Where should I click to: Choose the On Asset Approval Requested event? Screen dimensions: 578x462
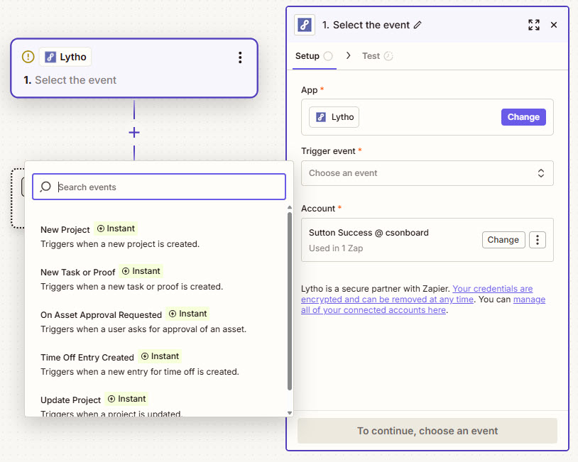coord(158,321)
